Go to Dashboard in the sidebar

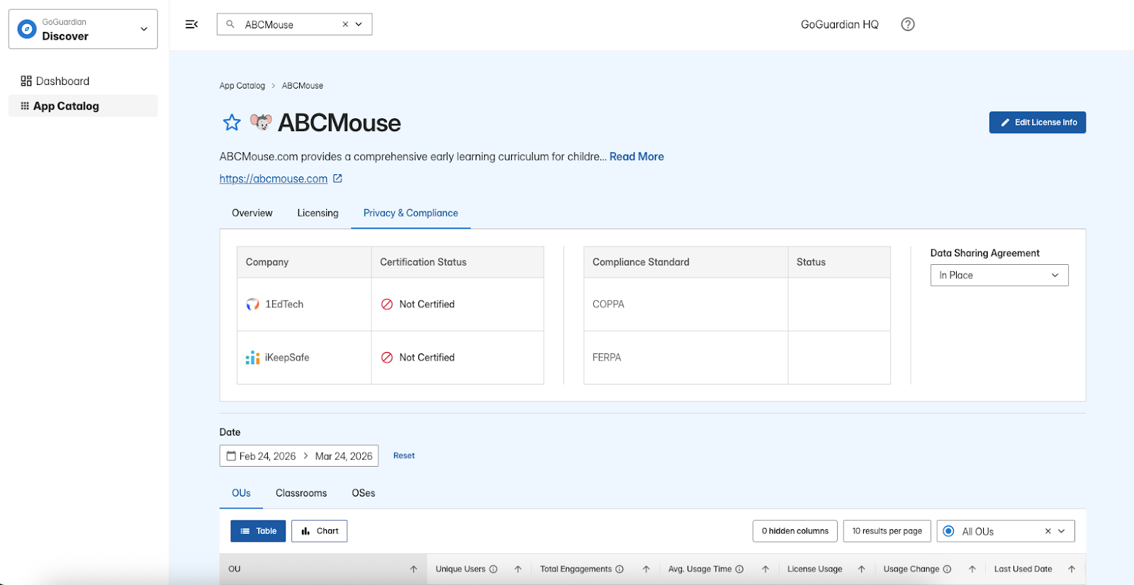83,81
